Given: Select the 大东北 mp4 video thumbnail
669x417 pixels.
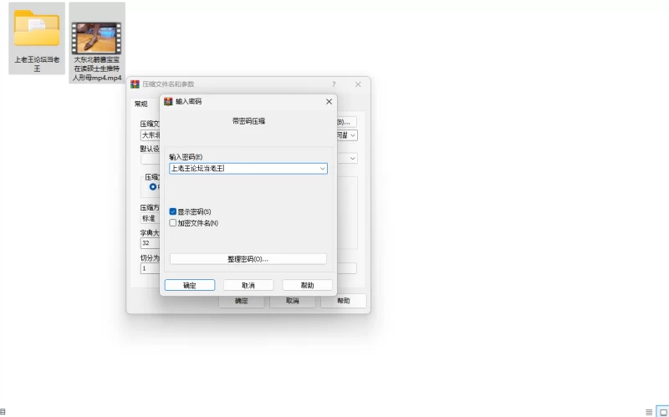Looking at the screenshot, I should (96, 38).
